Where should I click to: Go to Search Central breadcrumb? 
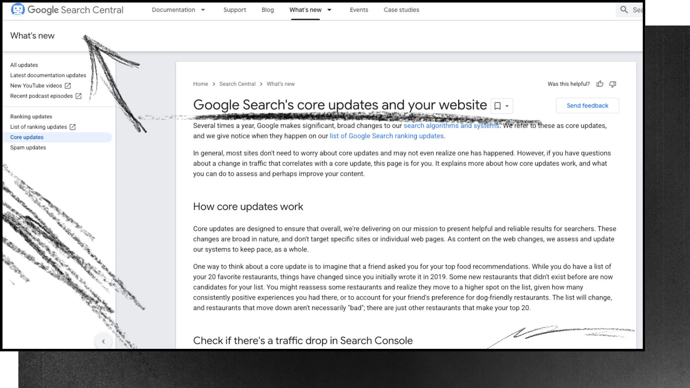238,84
